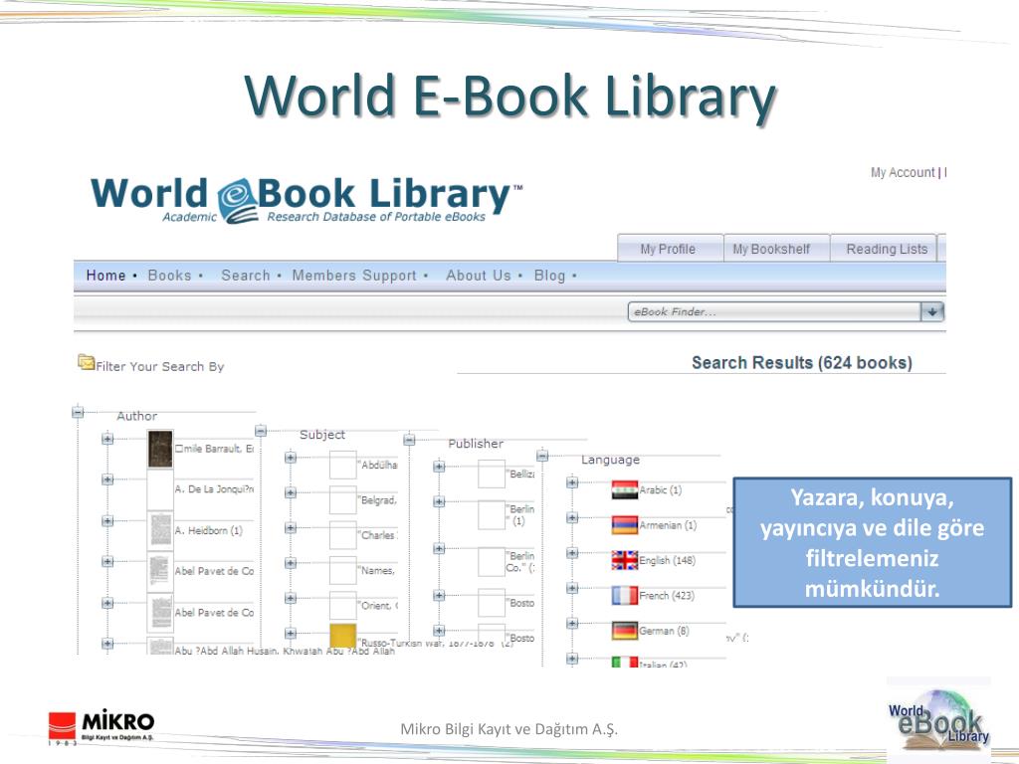Viewport: 1019px width, 764px height.
Task: Collapse the Language filter tree
Action: tap(542, 456)
